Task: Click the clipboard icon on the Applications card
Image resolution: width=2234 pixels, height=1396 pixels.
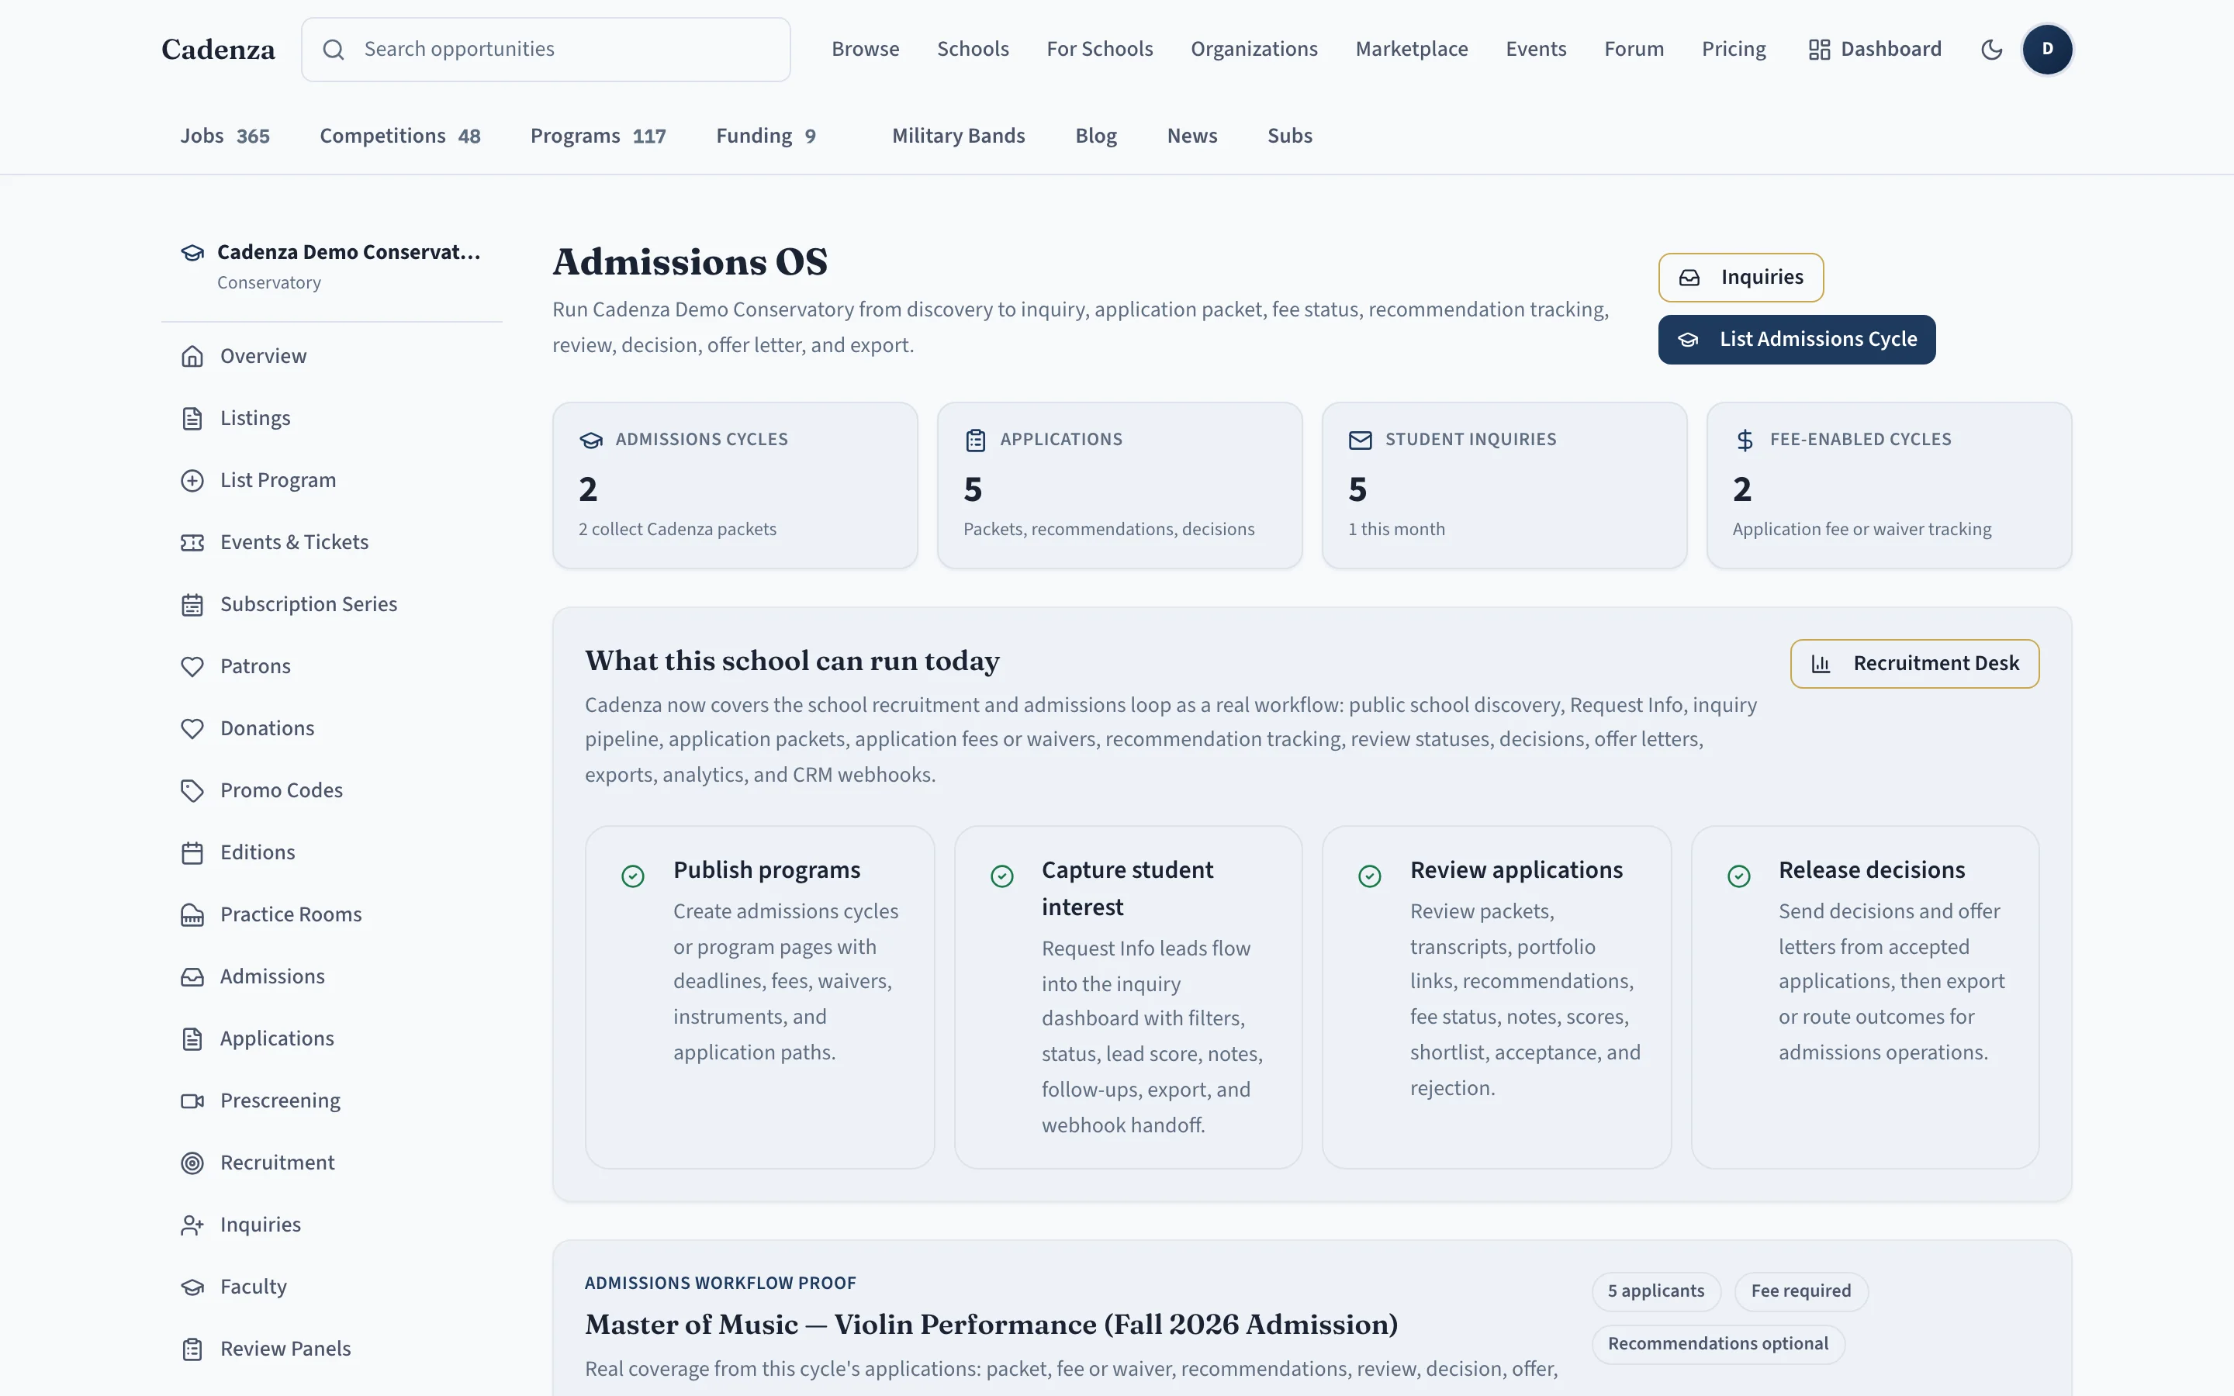Action: (975, 441)
